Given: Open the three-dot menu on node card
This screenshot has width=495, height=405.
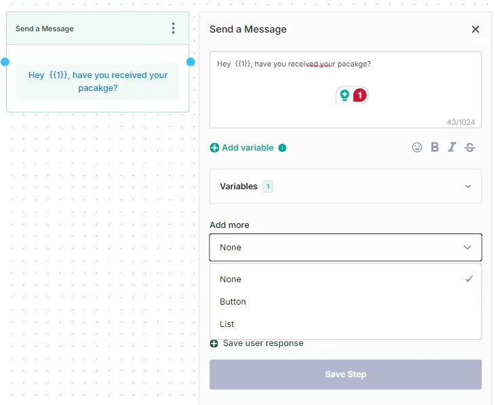Looking at the screenshot, I should 173,28.
